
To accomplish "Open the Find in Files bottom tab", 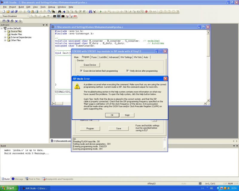I will click(x=33, y=179).
